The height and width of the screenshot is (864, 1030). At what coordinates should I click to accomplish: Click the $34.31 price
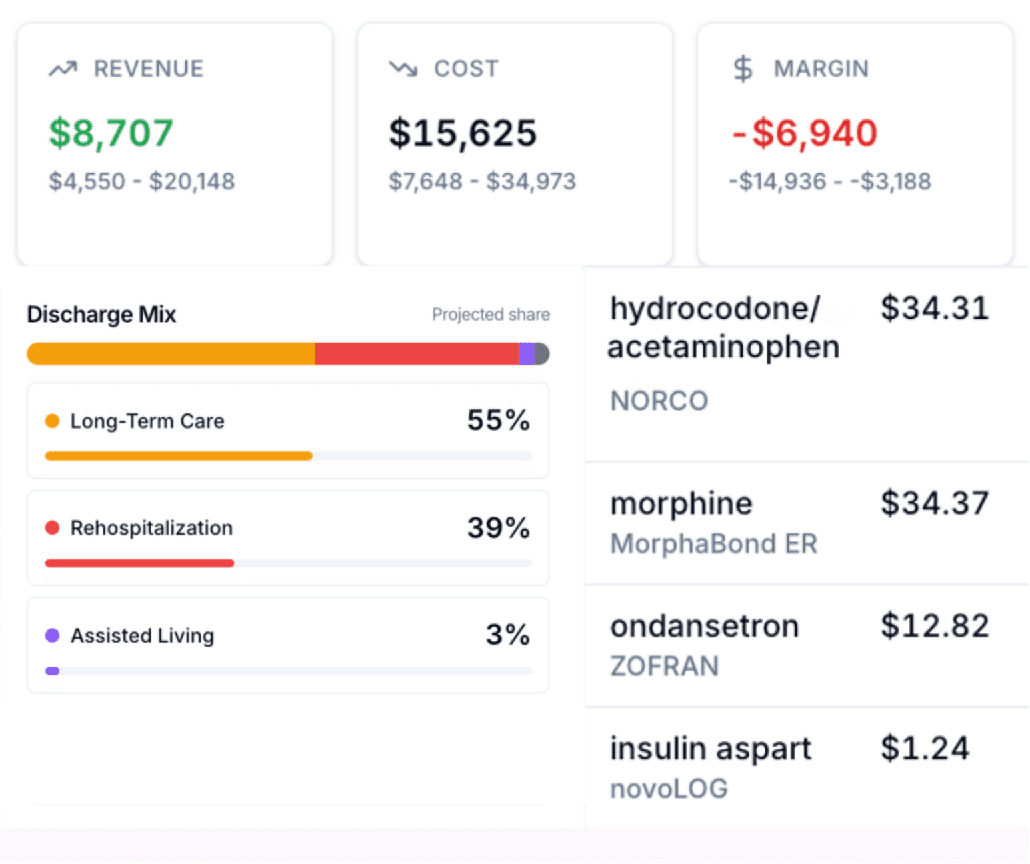pos(934,308)
